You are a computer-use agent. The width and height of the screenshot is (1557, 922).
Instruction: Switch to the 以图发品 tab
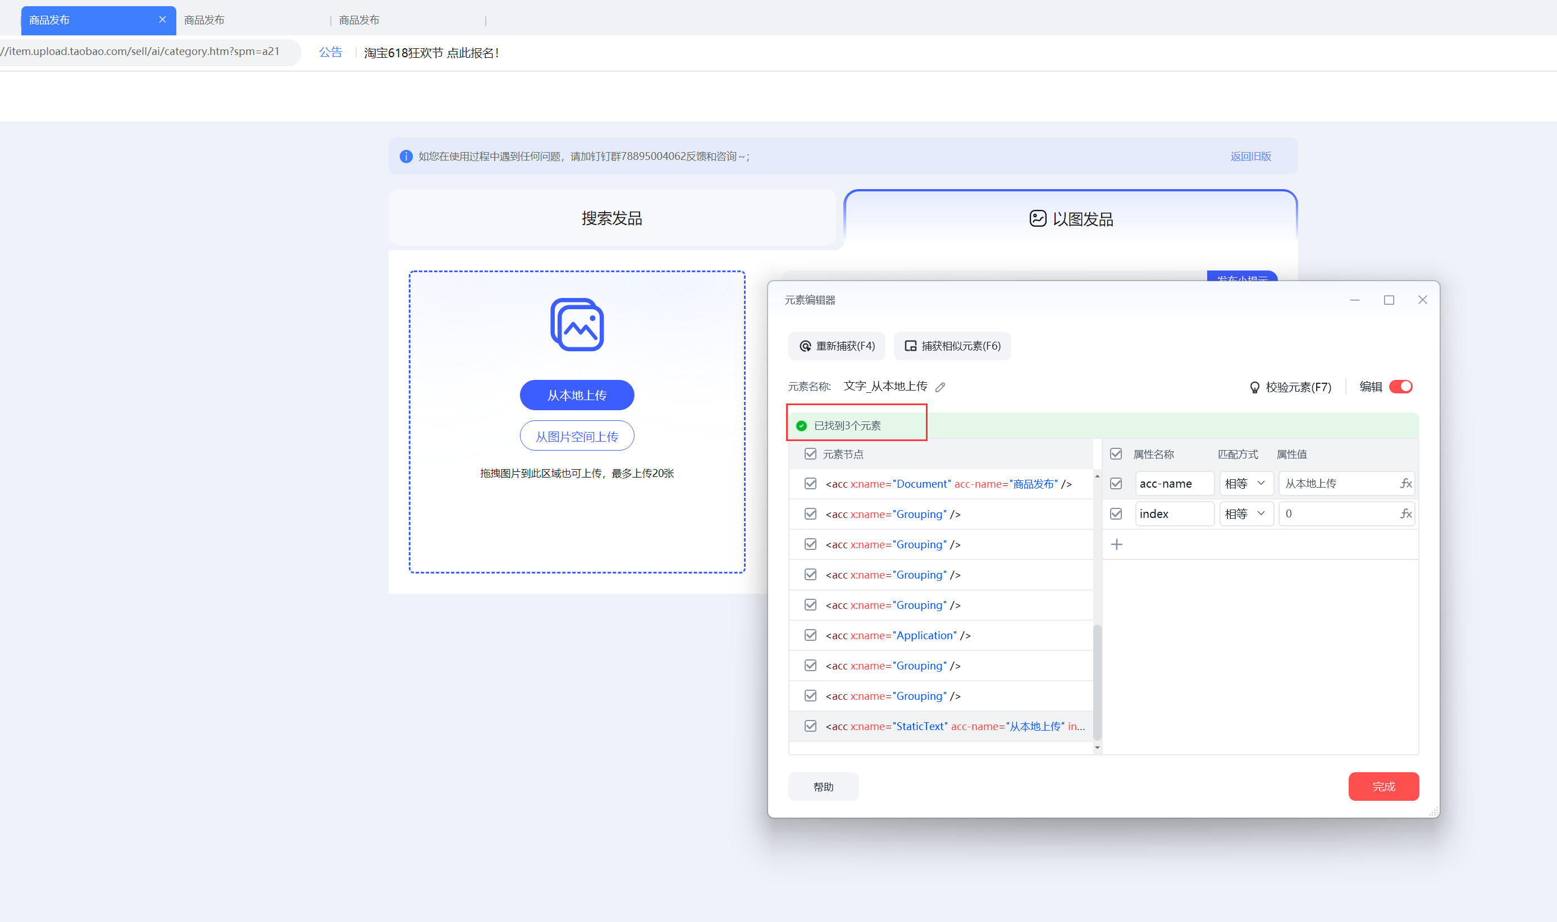tap(1070, 219)
